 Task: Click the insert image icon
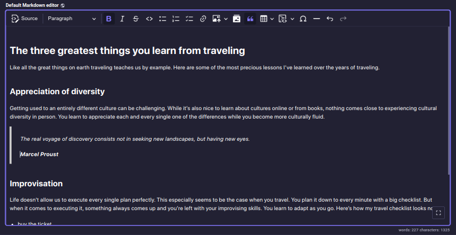pos(216,19)
